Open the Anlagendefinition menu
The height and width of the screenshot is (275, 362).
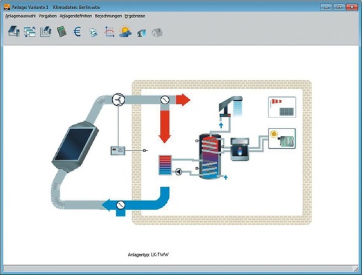click(x=75, y=16)
